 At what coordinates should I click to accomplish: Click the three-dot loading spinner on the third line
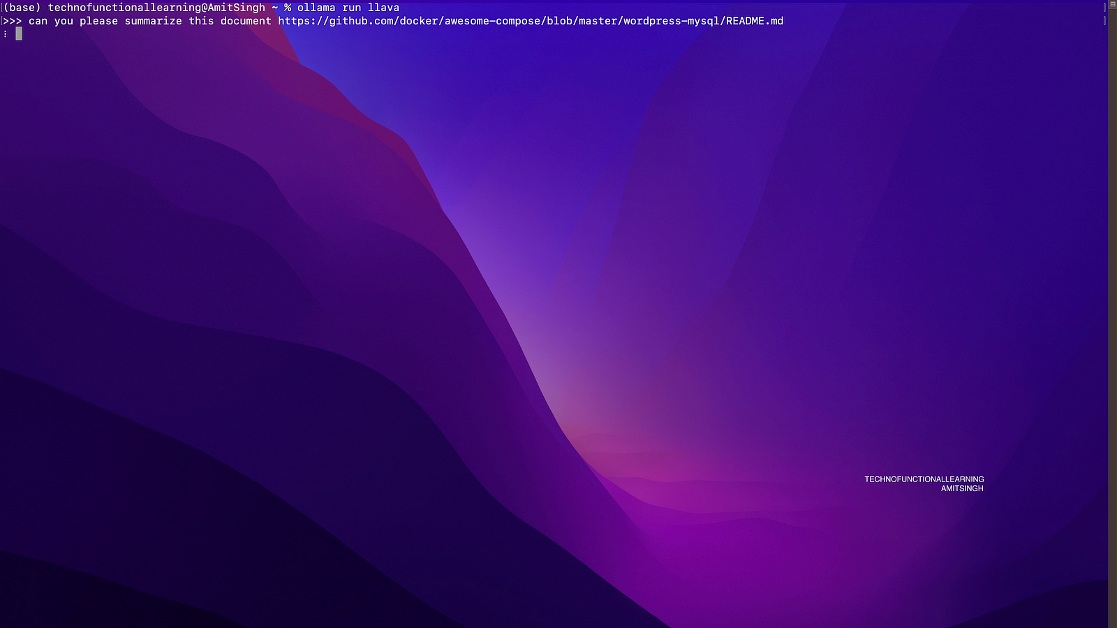click(6, 33)
